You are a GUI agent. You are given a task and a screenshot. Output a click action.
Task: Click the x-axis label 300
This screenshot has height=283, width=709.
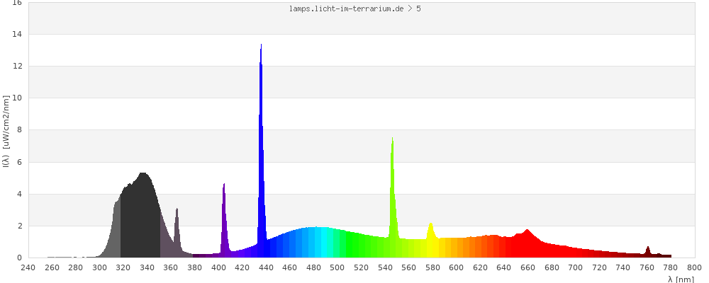99,267
